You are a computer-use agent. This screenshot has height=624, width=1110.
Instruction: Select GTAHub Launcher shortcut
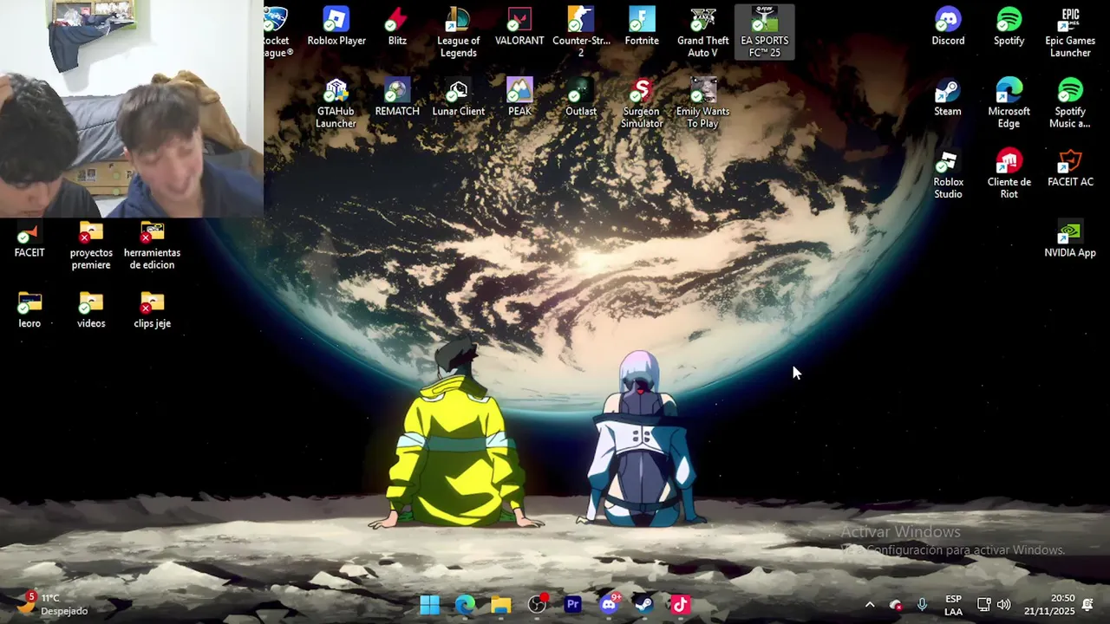[336, 104]
